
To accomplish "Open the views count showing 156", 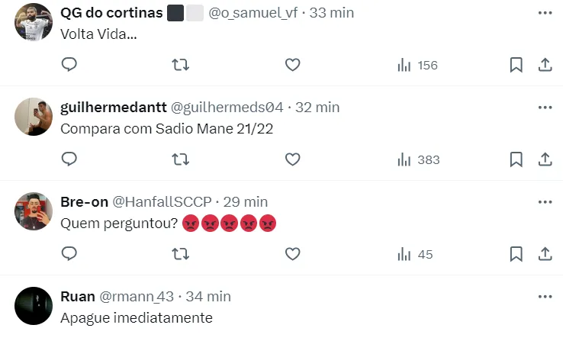I will [x=417, y=65].
